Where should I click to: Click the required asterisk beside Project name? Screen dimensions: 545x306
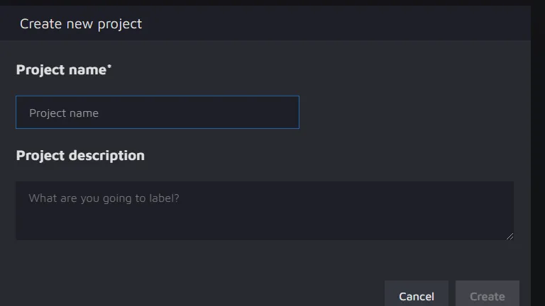[109, 67]
